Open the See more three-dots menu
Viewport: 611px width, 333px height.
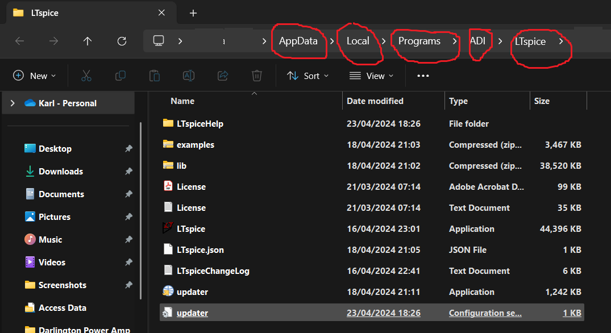(x=423, y=76)
